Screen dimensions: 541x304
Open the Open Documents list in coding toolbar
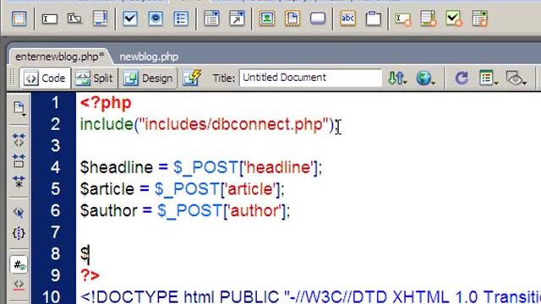19,108
